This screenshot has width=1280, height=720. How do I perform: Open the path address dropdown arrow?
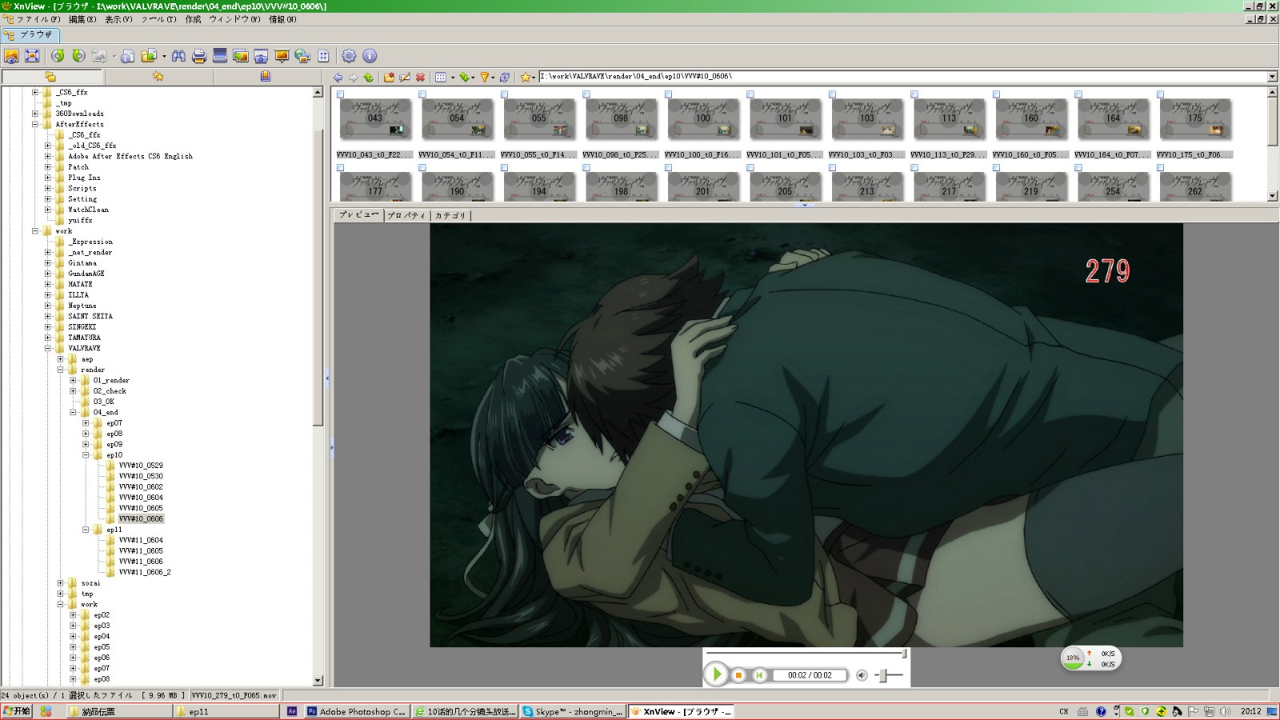(1272, 77)
